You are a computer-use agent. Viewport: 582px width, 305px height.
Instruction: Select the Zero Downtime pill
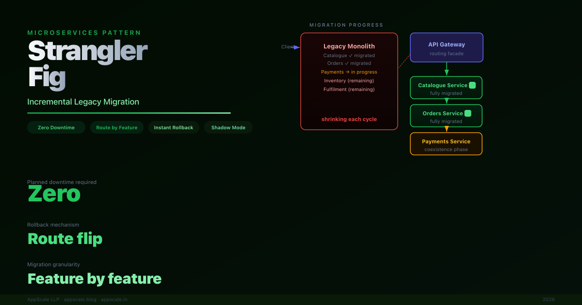click(56, 128)
